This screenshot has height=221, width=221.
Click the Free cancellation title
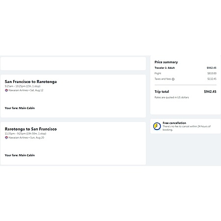pos(174,123)
